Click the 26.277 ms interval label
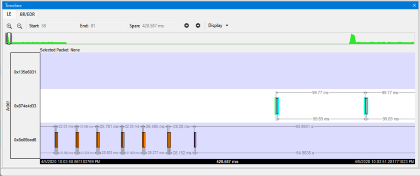The image size is (420, 176). [x=156, y=153]
